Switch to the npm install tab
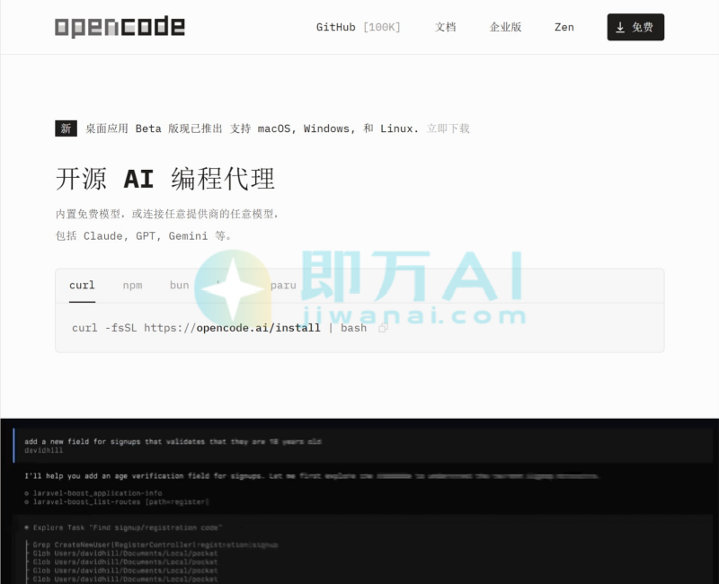The image size is (719, 584). [x=132, y=285]
